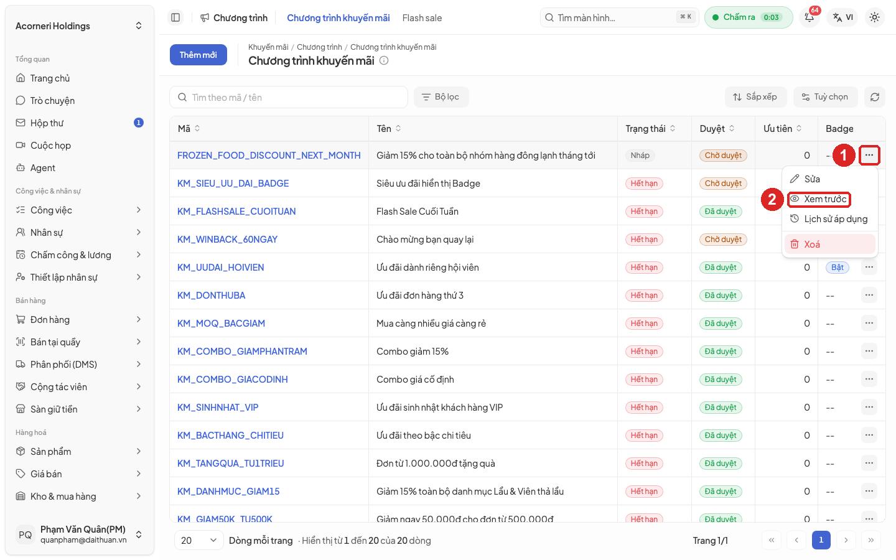The height and width of the screenshot is (560, 896).
Task: Sort table by Trạng thái column
Action: point(650,129)
